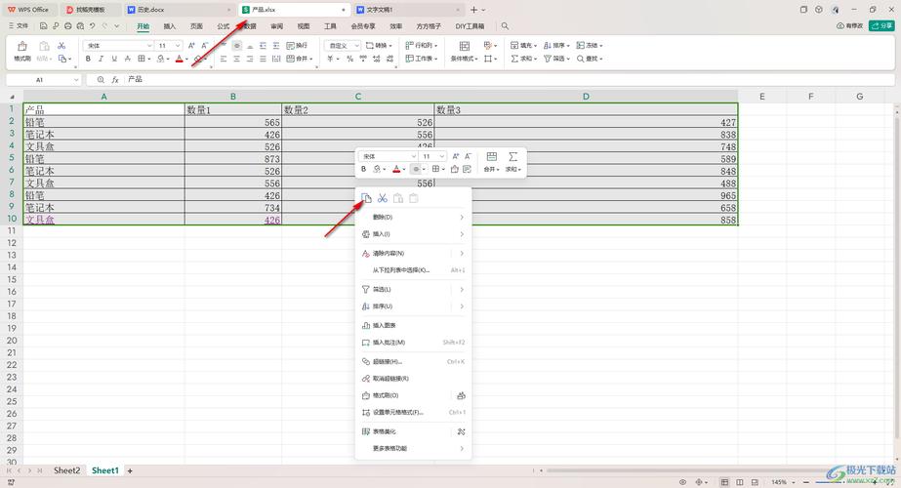Click the Share (分享) button
The width and height of the screenshot is (901, 488).
(x=881, y=26)
